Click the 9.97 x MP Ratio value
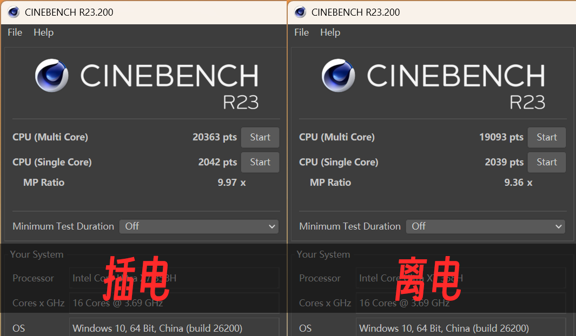The image size is (576, 336). point(232,182)
